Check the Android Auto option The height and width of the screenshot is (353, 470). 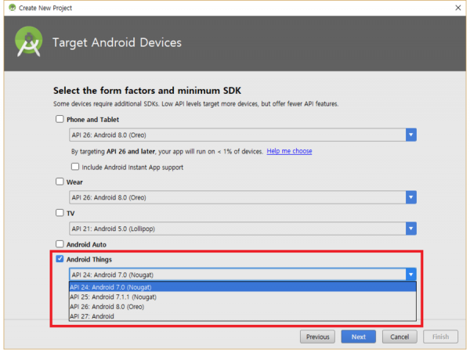click(60, 243)
